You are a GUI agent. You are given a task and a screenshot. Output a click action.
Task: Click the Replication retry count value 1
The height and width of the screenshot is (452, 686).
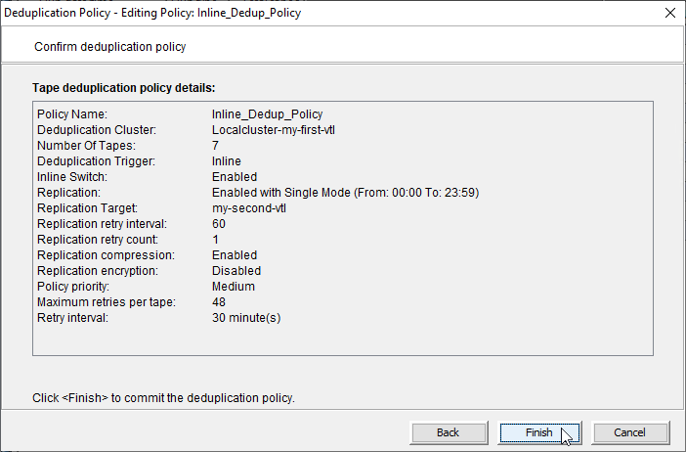pyautogui.click(x=215, y=240)
